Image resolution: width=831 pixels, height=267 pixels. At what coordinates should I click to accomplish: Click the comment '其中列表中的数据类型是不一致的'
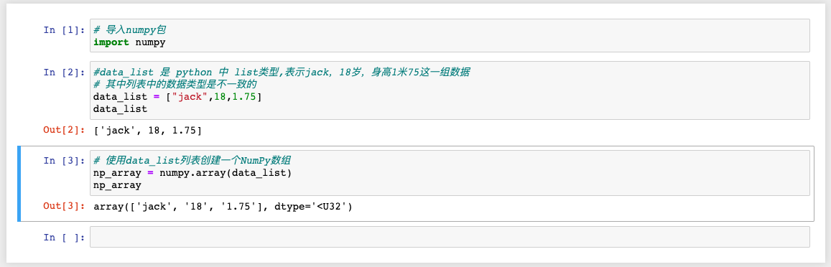pyautogui.click(x=183, y=85)
